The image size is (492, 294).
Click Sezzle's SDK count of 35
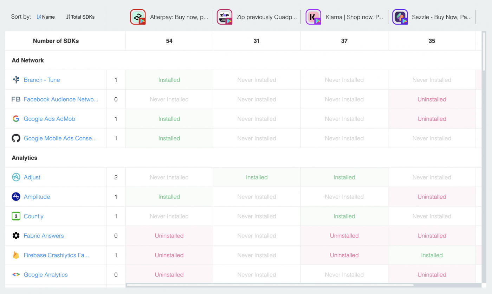coord(432,41)
